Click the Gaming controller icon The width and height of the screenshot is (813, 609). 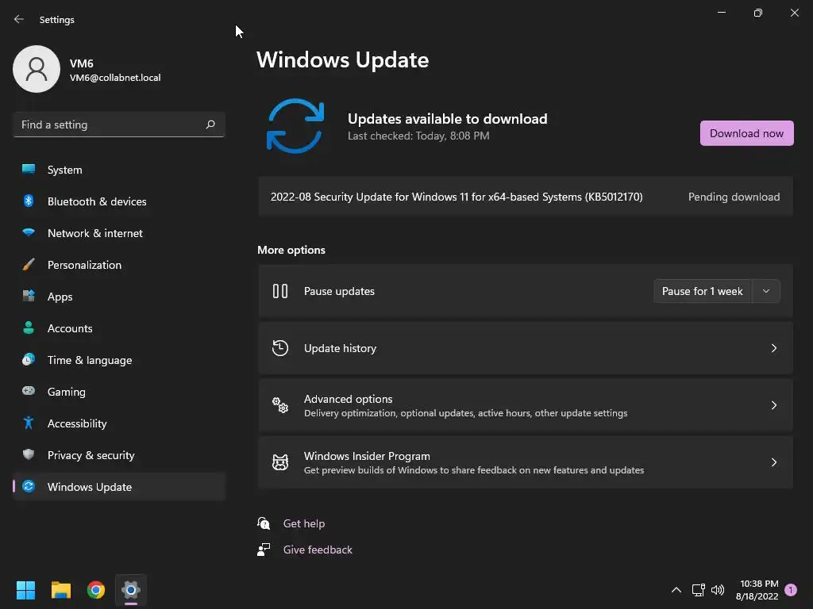click(29, 392)
